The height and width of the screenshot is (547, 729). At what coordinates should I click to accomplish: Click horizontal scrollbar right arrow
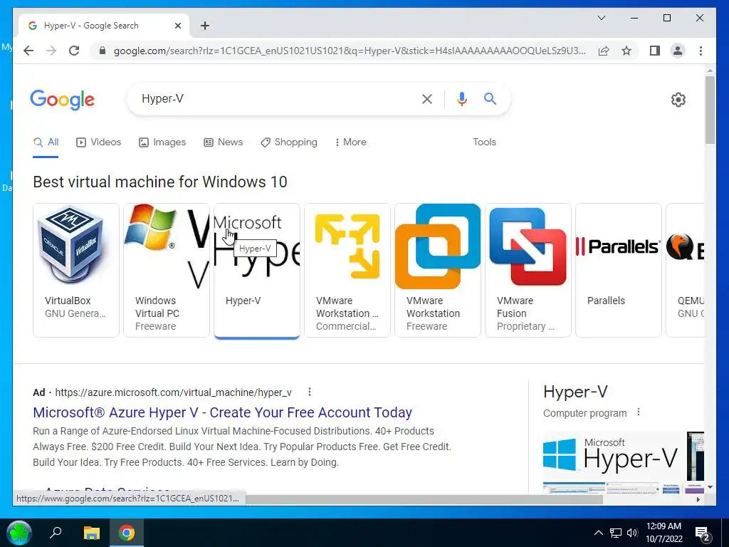click(x=698, y=499)
